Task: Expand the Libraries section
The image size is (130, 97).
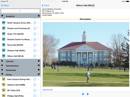Action: click(x=2, y=61)
